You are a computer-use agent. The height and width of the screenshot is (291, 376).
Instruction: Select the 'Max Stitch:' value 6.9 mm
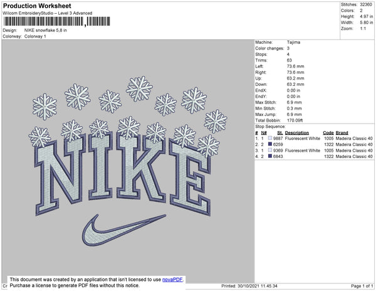coord(295,102)
